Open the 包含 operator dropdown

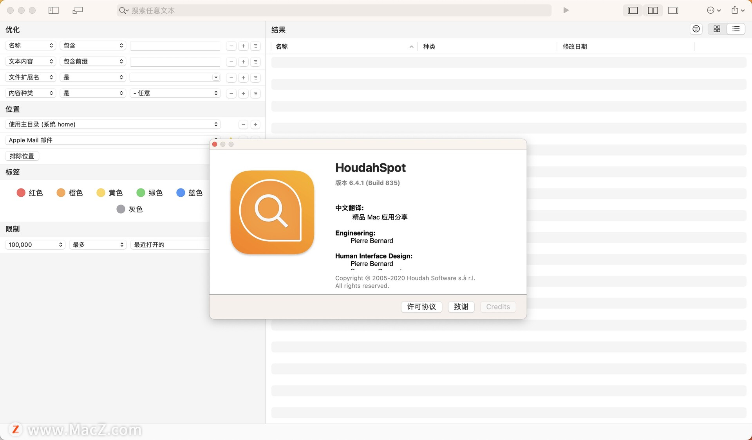point(93,46)
